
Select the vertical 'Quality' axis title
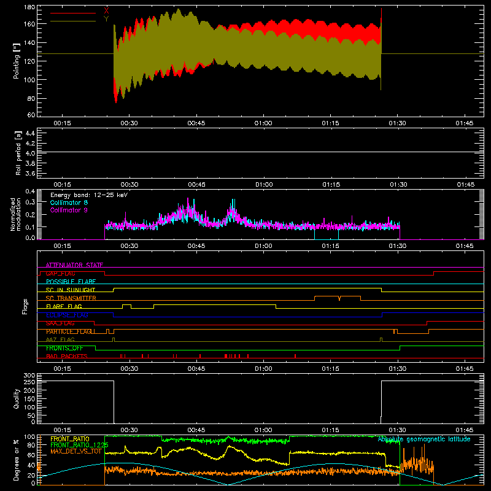click(17, 398)
